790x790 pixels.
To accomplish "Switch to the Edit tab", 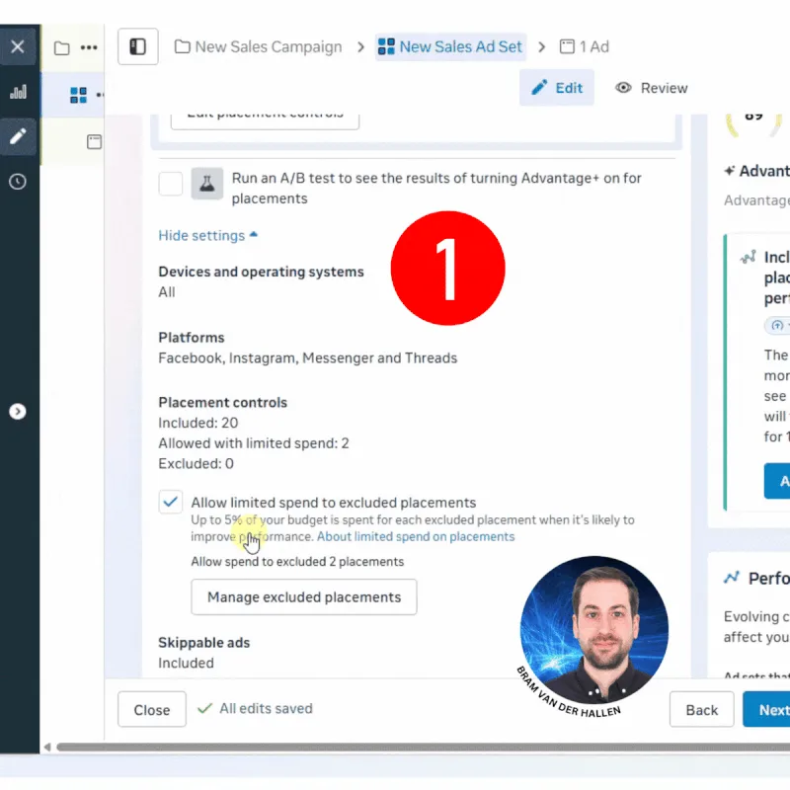I will tap(557, 88).
